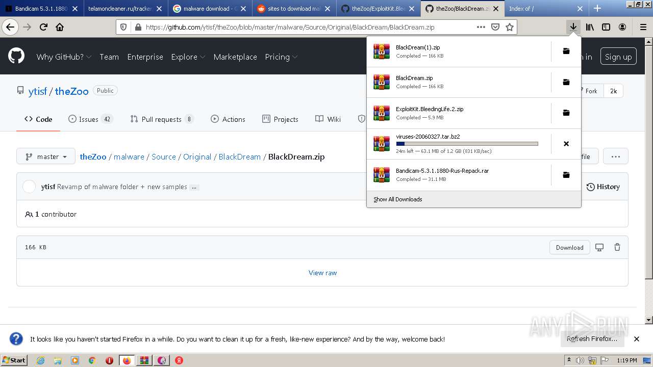The height and width of the screenshot is (367, 653).
Task: Delete this file trash icon
Action: [617, 247]
